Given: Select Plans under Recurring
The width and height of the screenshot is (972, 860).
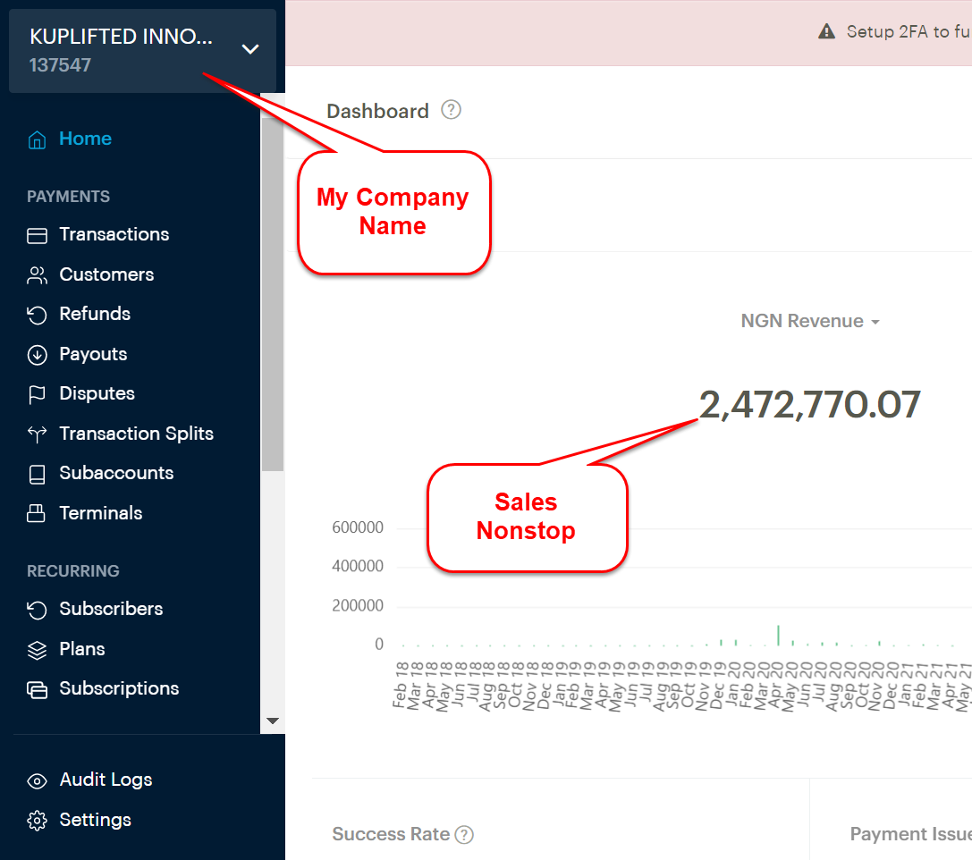Looking at the screenshot, I should (81, 649).
